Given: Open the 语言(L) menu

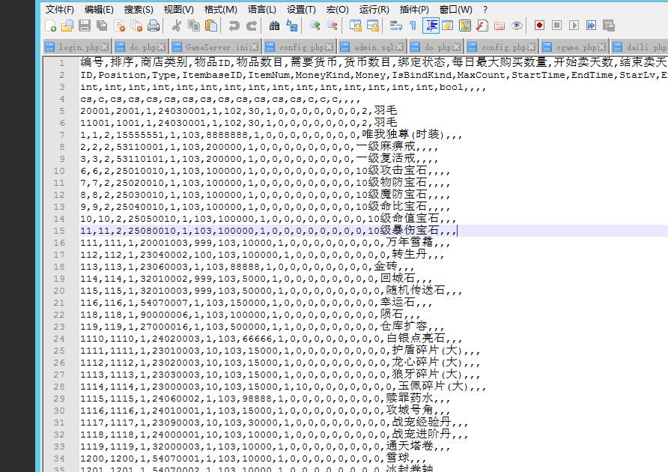Looking at the screenshot, I should click(x=261, y=9).
